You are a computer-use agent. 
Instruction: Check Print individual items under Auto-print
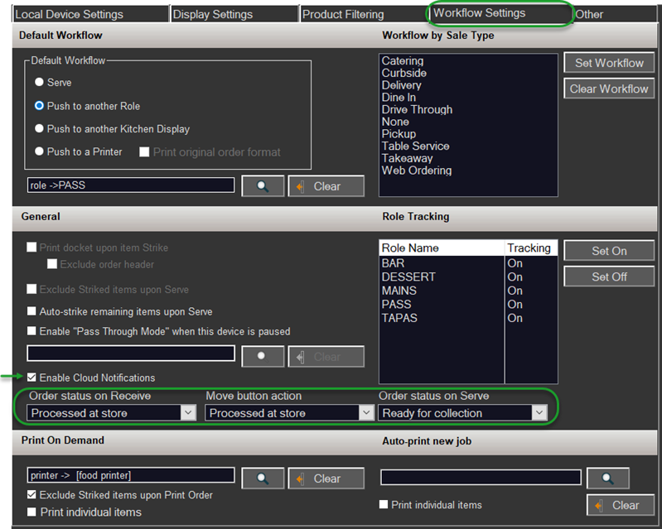[384, 504]
